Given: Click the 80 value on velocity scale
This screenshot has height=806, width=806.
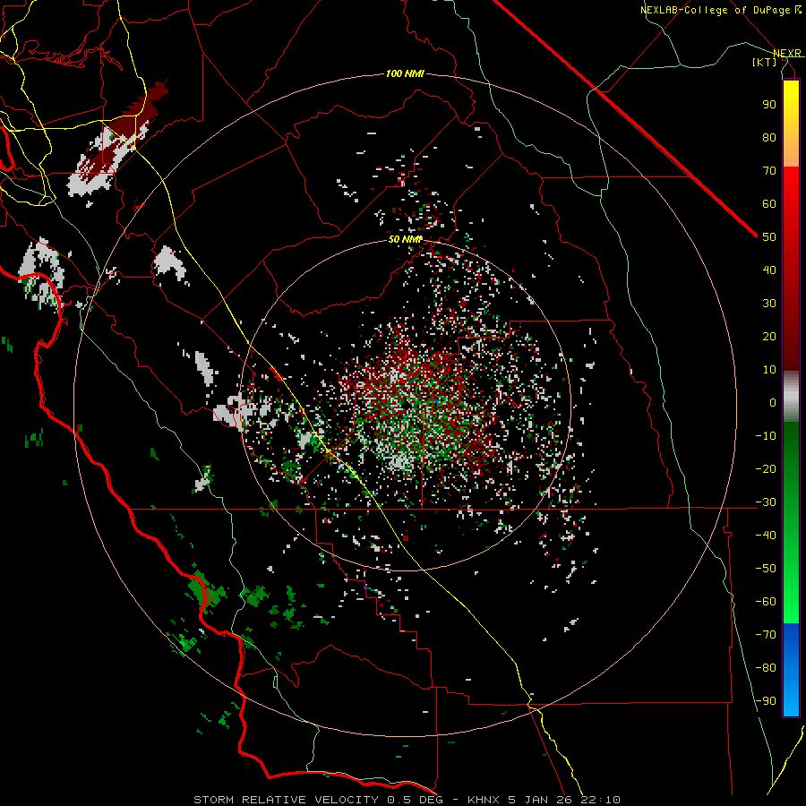Looking at the screenshot, I should (x=769, y=137).
